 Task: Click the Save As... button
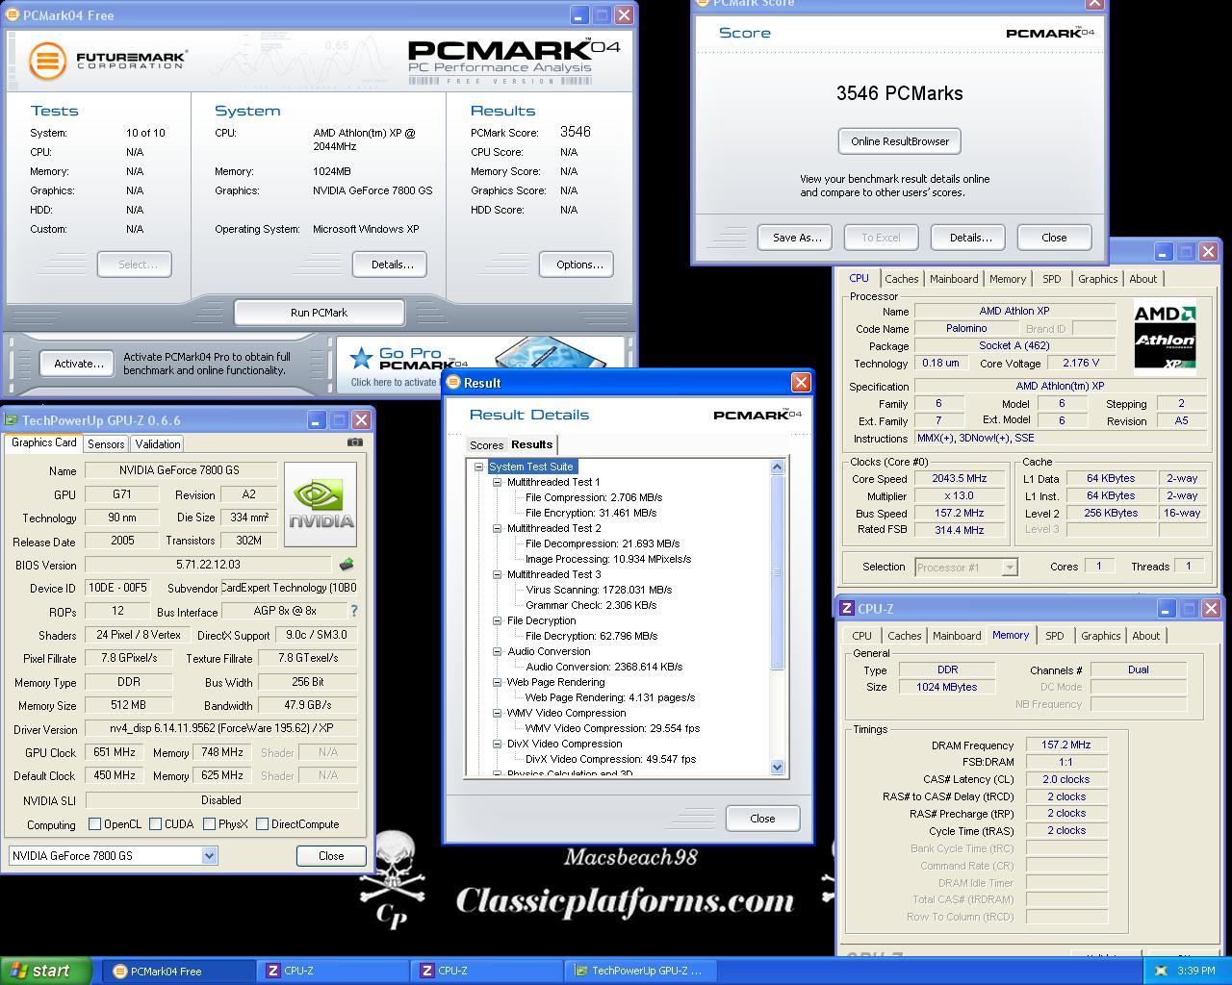pos(797,238)
